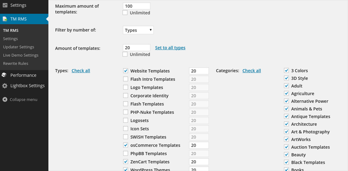The width and height of the screenshot is (348, 171).
Task: Click the Collapse menu arrow icon
Action: pyautogui.click(x=5, y=100)
